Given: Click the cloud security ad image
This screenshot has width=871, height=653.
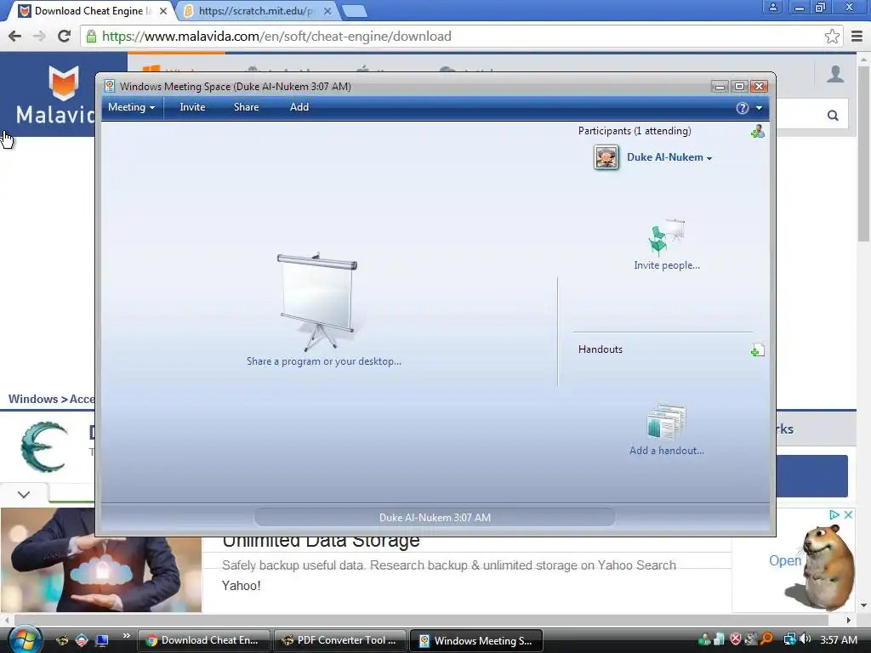Looking at the screenshot, I should coord(101,559).
